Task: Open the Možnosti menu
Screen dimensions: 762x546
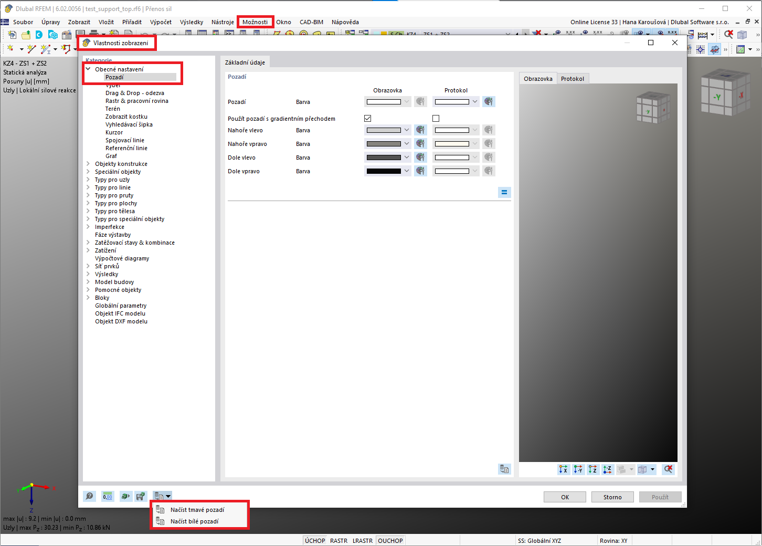Action: click(x=255, y=22)
